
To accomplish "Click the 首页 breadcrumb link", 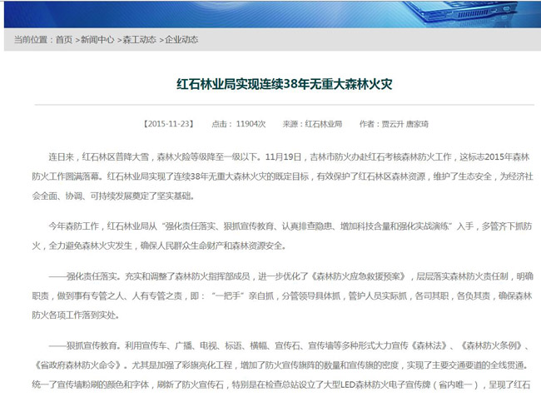I will [64, 39].
